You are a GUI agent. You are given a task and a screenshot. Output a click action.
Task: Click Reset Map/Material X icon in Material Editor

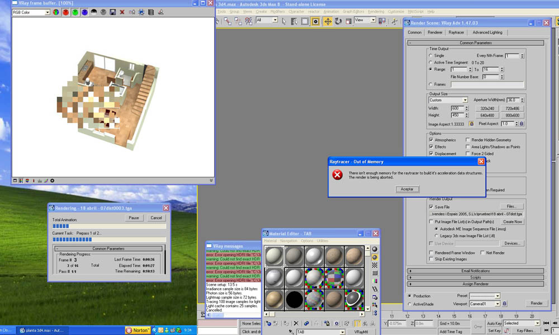pyautogui.click(x=296, y=323)
